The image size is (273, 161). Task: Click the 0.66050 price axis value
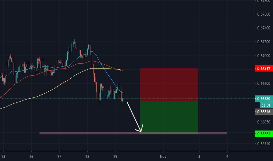[264, 122]
